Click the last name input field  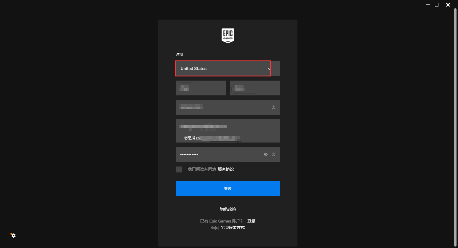[x=255, y=88]
